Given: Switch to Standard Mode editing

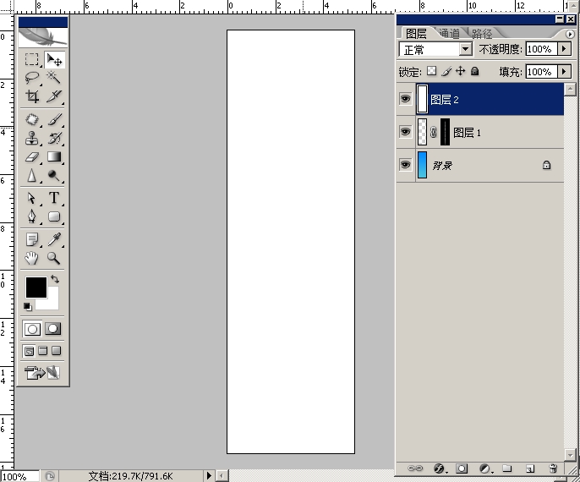Looking at the screenshot, I should click(x=32, y=329).
